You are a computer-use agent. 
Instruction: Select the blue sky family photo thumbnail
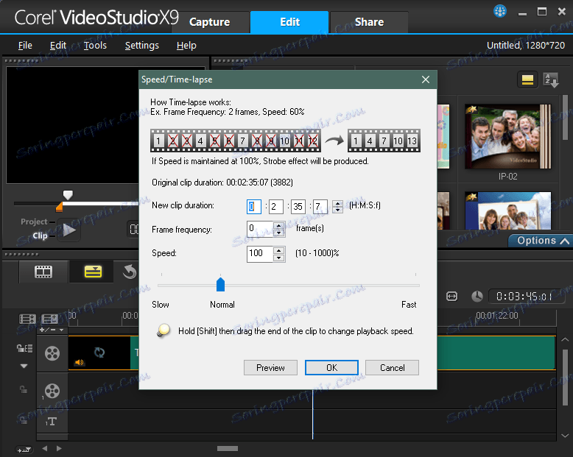508,211
